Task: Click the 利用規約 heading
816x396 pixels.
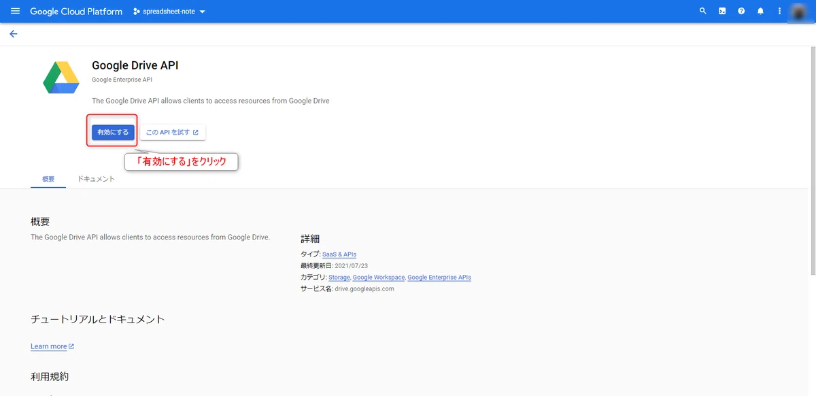Action: [x=50, y=376]
